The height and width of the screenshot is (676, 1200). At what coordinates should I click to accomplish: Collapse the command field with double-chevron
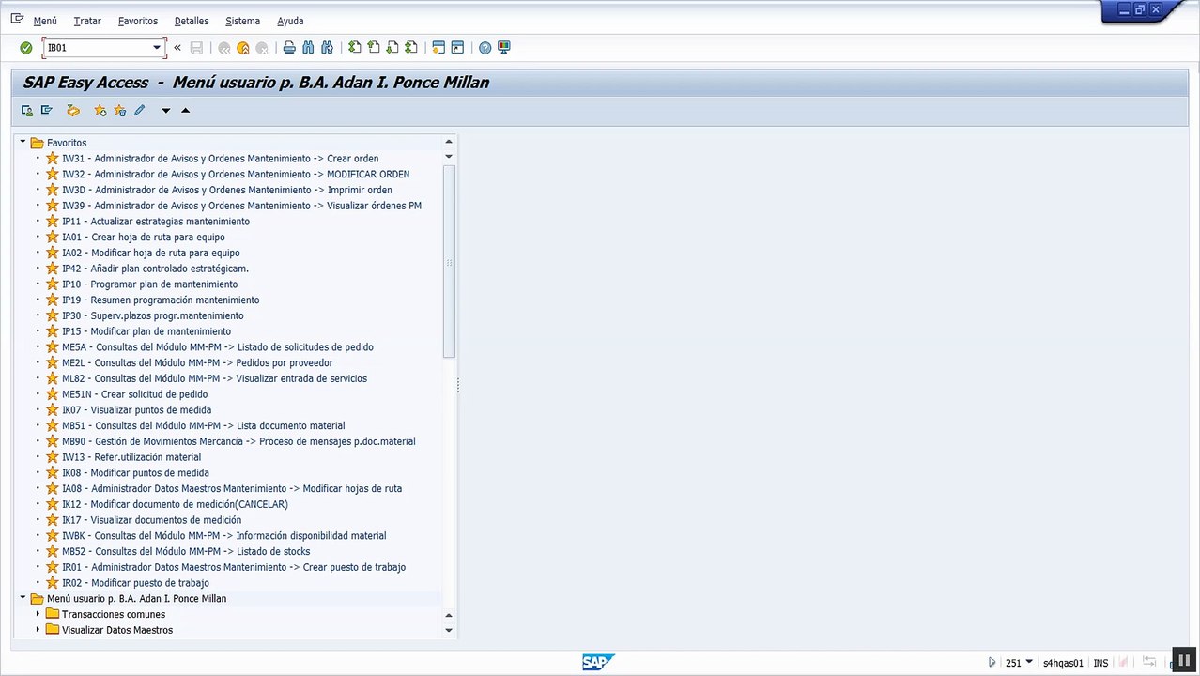click(177, 48)
